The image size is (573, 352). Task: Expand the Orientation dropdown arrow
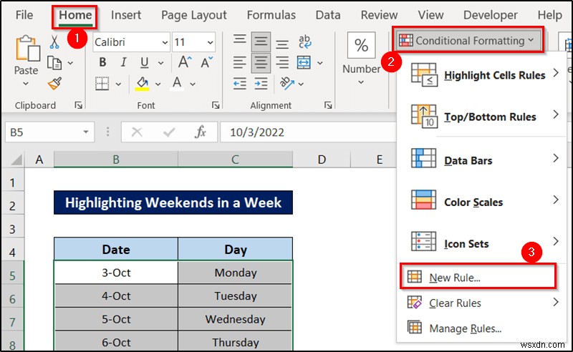click(301, 84)
